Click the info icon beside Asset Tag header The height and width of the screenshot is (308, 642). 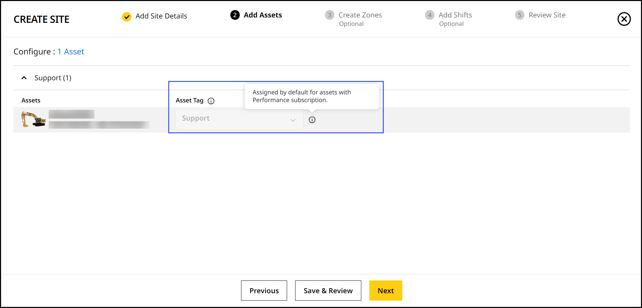click(x=211, y=101)
